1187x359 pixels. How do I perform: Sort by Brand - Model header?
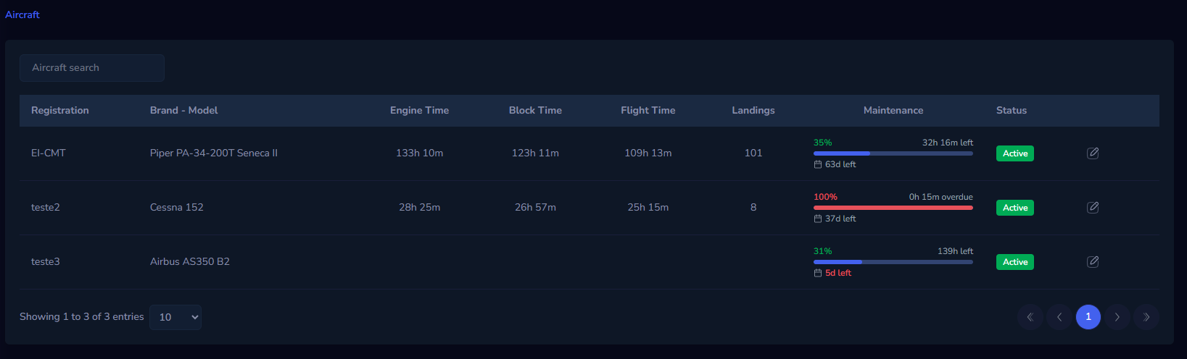183,111
